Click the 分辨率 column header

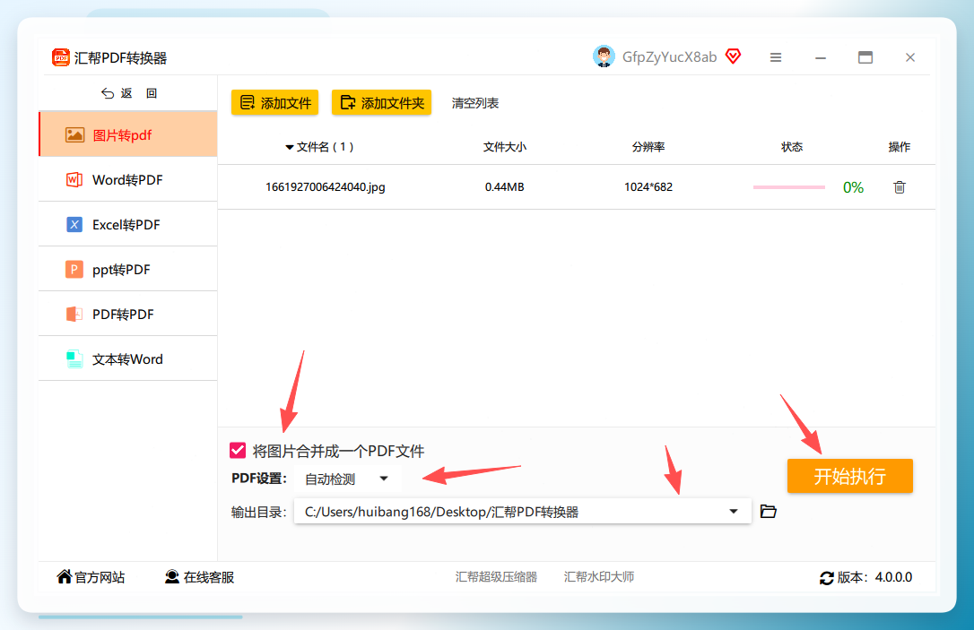click(x=648, y=147)
